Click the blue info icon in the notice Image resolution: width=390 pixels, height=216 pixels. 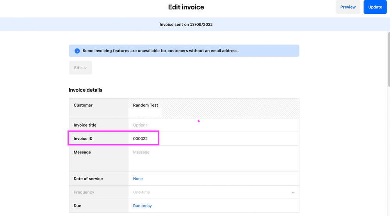[x=77, y=51]
